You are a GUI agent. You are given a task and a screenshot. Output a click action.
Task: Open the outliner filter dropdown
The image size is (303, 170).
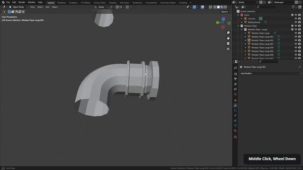point(294,7)
